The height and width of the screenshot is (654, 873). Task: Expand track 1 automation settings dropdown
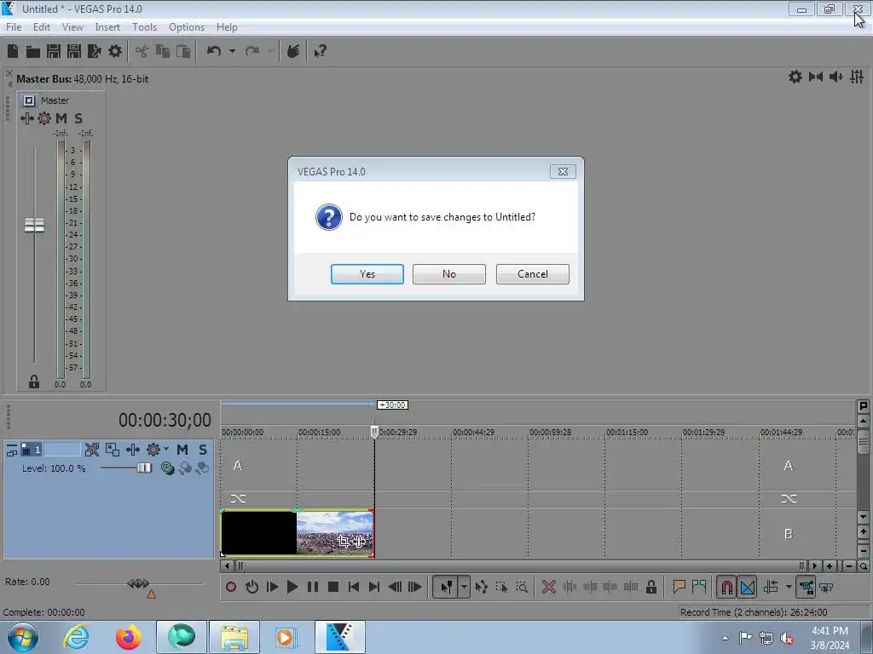pos(166,449)
